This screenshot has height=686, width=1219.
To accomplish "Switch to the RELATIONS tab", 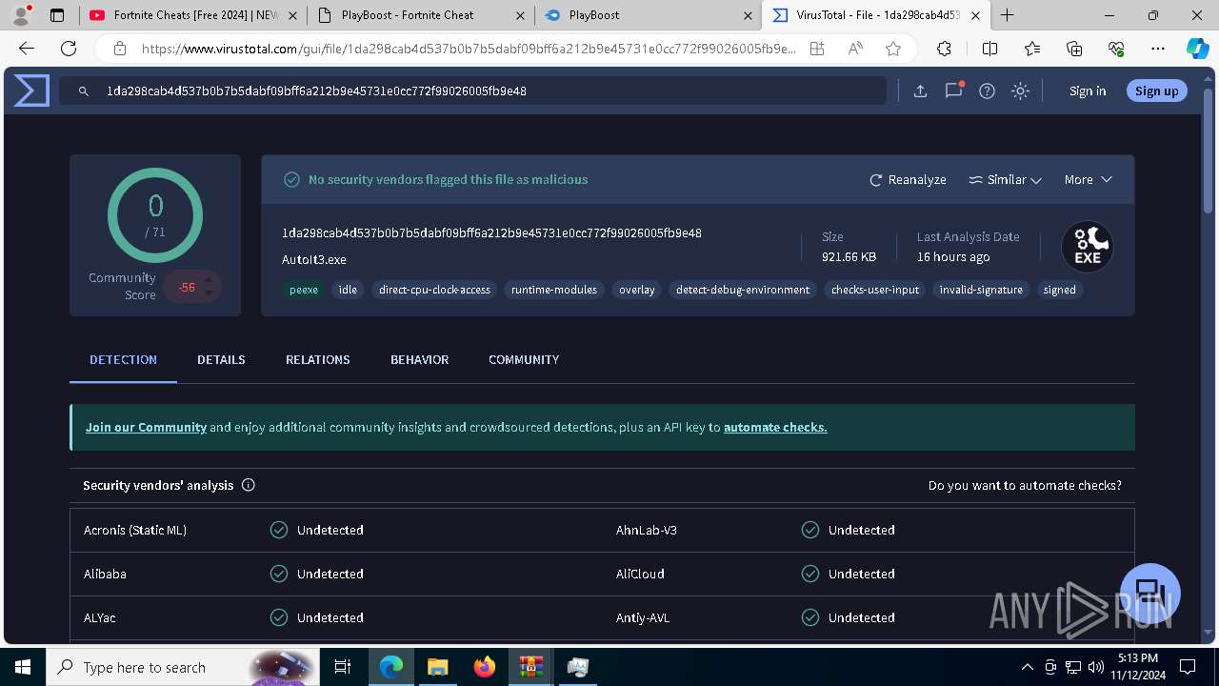I will (318, 359).
